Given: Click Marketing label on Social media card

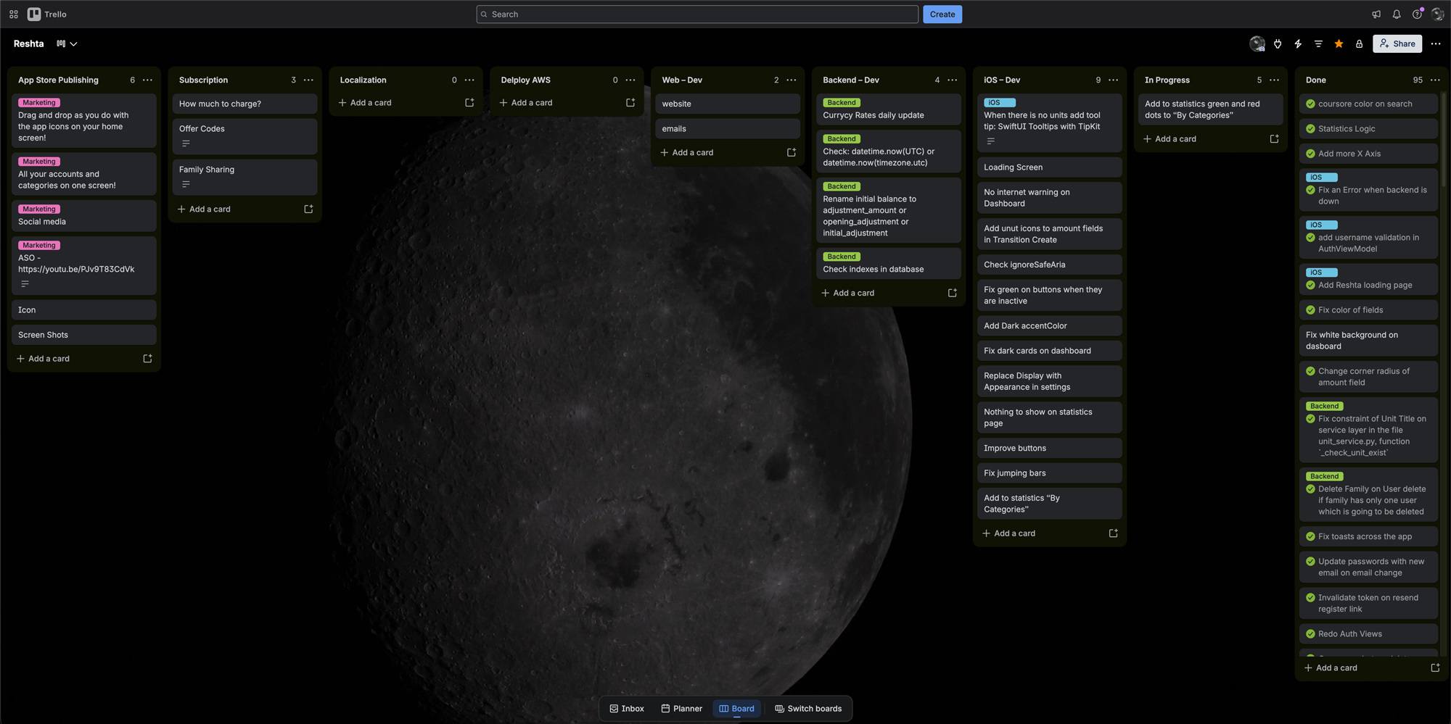Looking at the screenshot, I should pyautogui.click(x=39, y=209).
